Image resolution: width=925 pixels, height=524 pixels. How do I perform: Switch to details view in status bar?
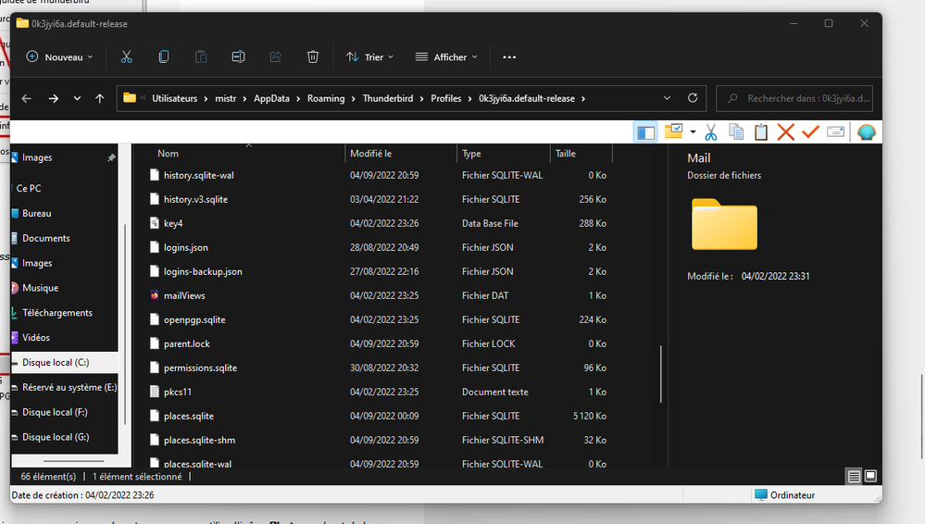tap(854, 477)
